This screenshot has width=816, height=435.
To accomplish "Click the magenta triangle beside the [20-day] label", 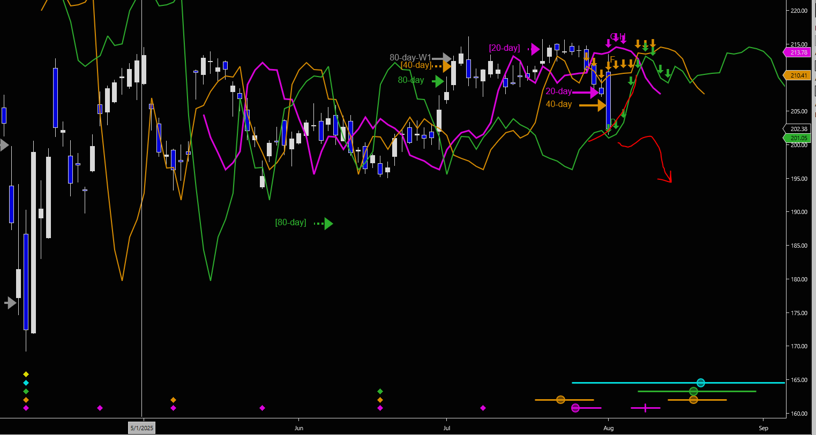I will click(x=535, y=49).
